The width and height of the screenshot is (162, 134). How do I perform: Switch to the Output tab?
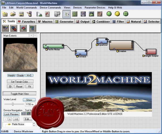pyautogui.click(x=83, y=22)
